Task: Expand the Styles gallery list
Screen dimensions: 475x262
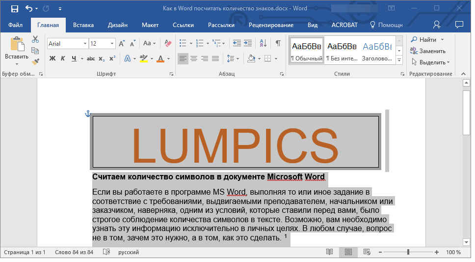Action: 399,60
